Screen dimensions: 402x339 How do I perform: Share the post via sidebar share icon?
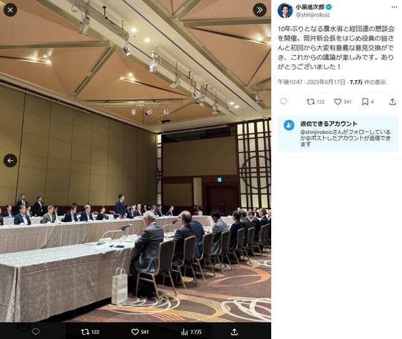tap(392, 102)
